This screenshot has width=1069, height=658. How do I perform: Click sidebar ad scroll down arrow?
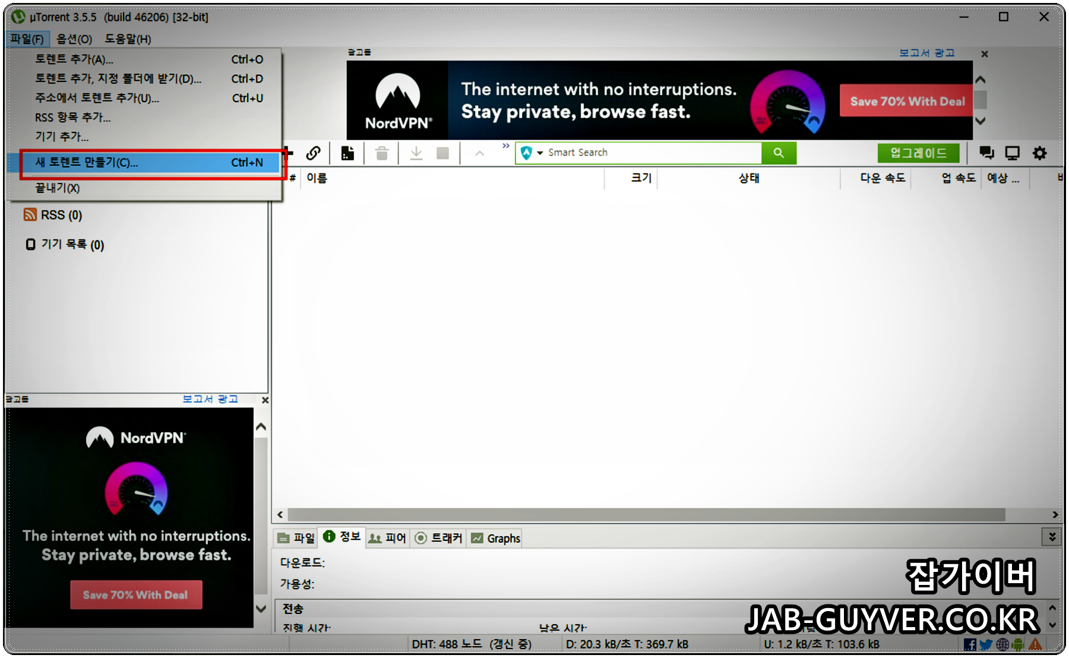tap(261, 608)
